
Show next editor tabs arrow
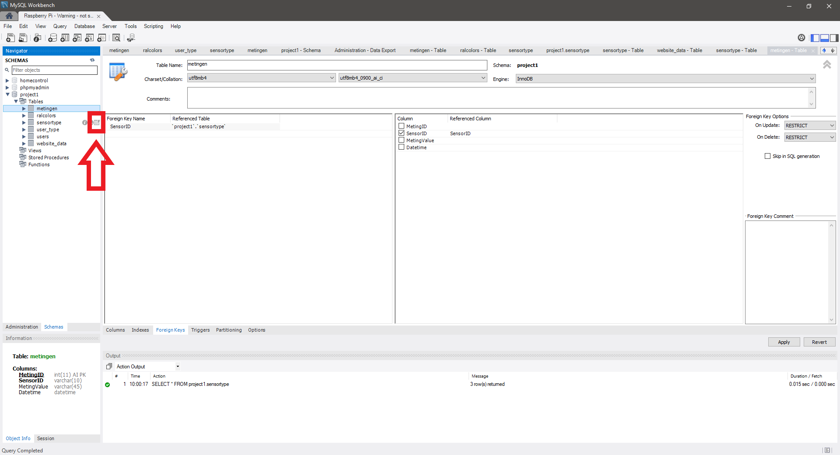(833, 50)
